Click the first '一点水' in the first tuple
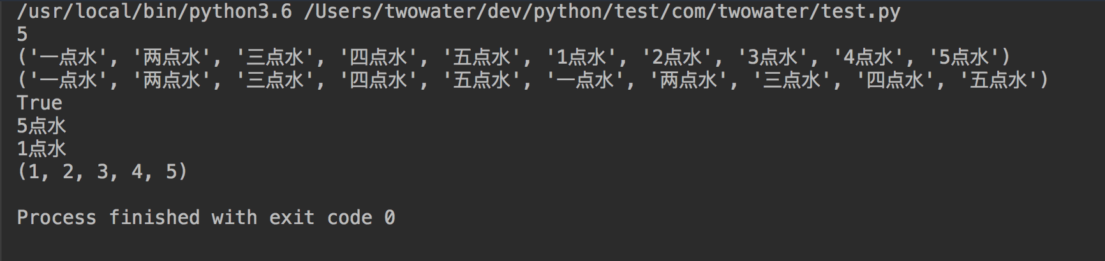The height and width of the screenshot is (261, 1105). pyautogui.click(x=68, y=57)
